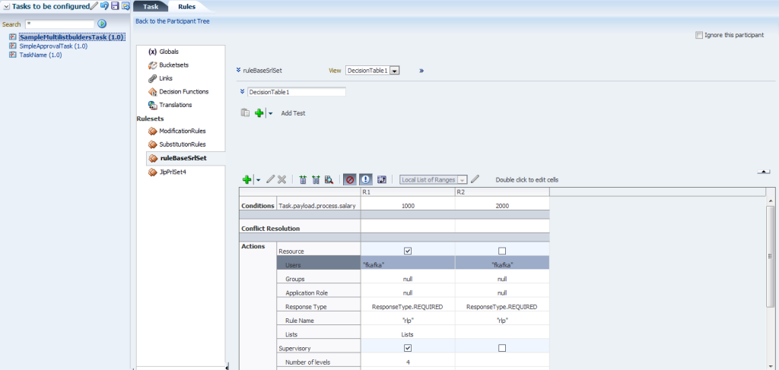Enable Ignore this participant checkbox
This screenshot has width=779, height=370.
pyautogui.click(x=700, y=35)
